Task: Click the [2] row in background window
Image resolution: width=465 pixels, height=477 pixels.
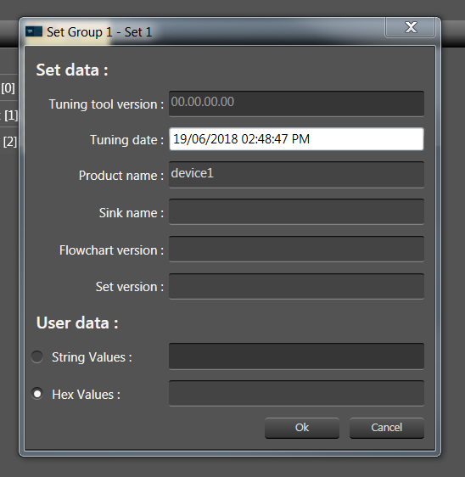Action: [9, 142]
